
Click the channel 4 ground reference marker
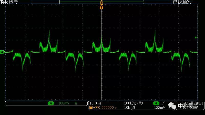click(x=2, y=52)
